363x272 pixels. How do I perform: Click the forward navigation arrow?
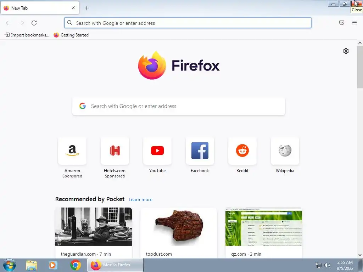coord(21,23)
